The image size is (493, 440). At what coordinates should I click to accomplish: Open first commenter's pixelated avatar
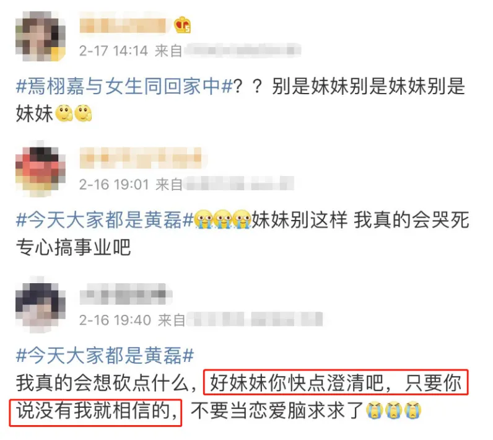[40, 36]
